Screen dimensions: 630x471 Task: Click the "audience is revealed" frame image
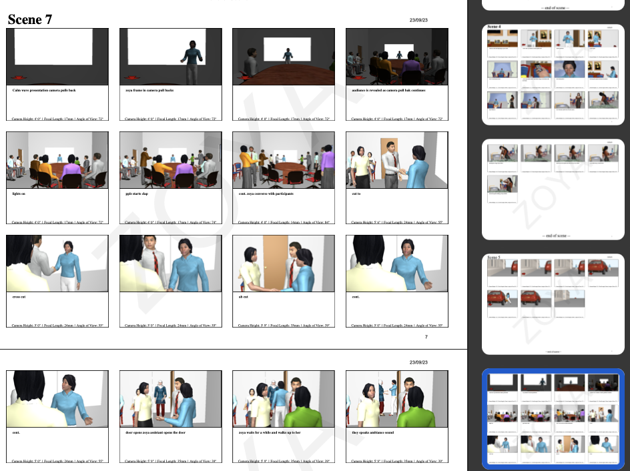point(396,57)
